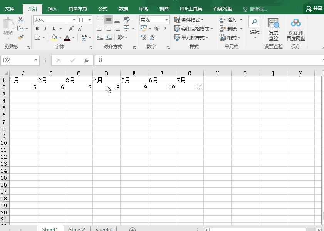This screenshot has height=231, width=324.
Task: Open the font size dropdown
Action: 89,20
